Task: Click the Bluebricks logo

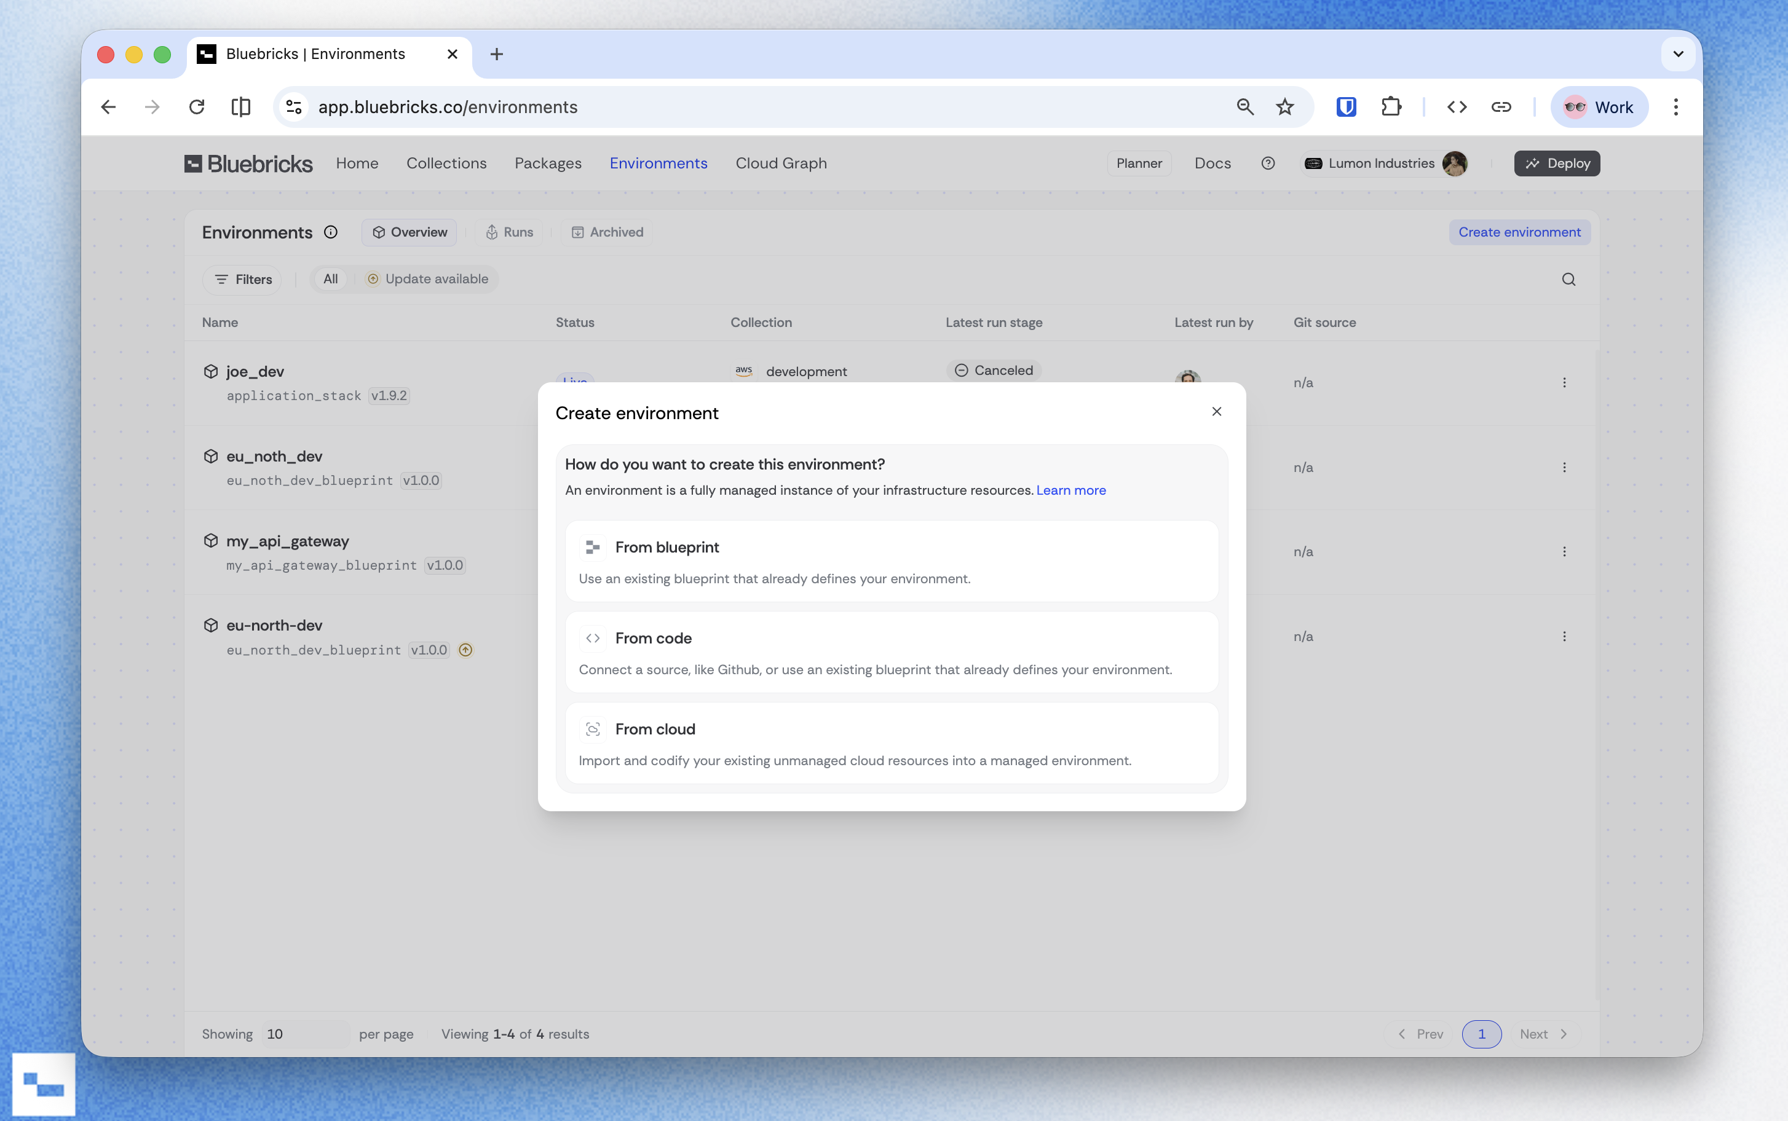Action: (248, 163)
